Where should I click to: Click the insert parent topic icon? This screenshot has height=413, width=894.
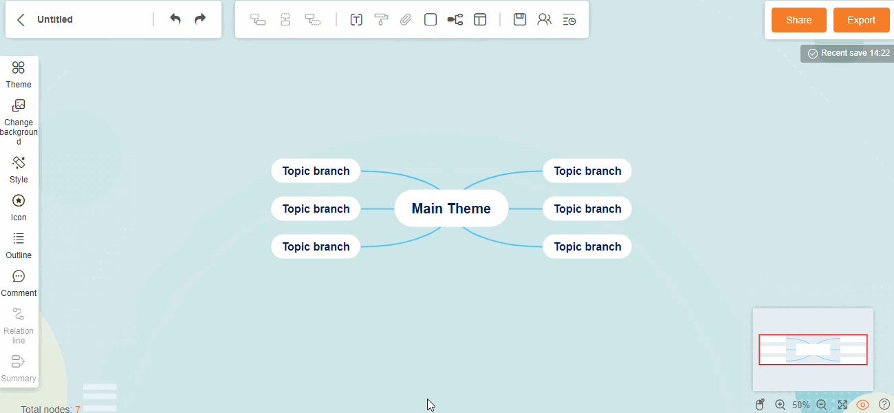pos(313,19)
